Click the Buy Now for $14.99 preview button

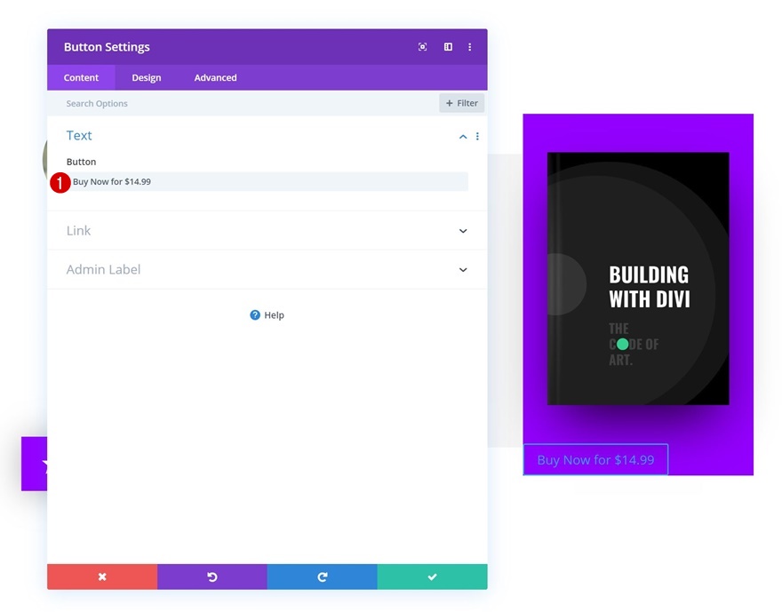tap(595, 459)
